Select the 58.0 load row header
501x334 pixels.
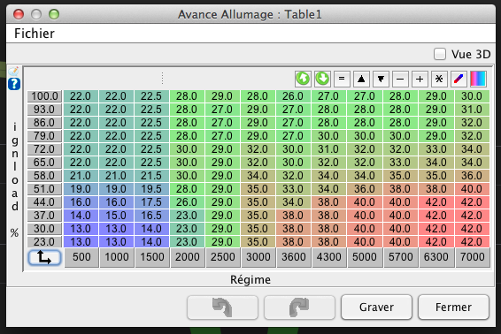(x=44, y=176)
